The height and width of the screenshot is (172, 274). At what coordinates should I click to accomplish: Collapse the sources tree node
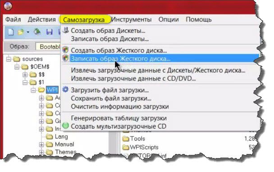(x=9, y=59)
